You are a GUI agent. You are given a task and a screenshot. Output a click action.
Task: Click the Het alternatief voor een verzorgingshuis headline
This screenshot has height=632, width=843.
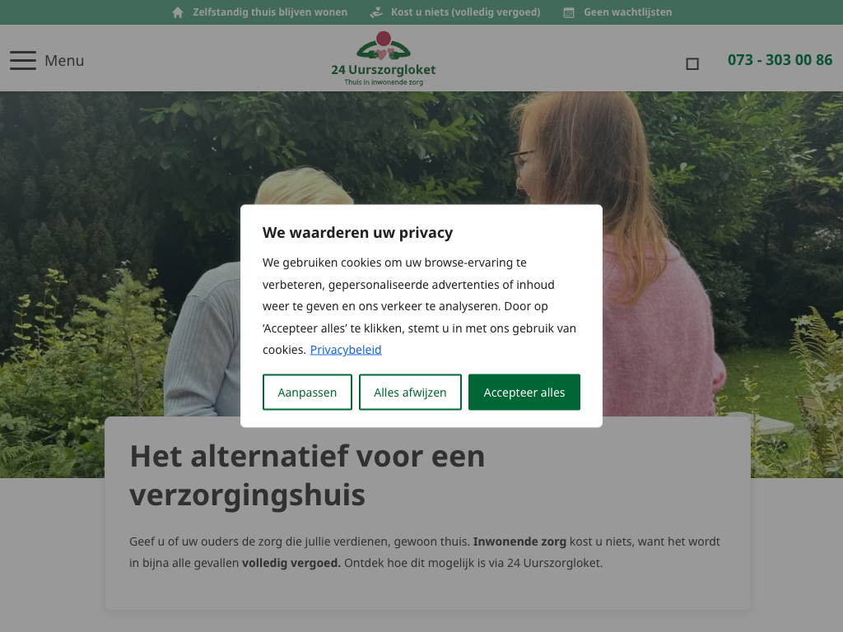[x=307, y=475]
